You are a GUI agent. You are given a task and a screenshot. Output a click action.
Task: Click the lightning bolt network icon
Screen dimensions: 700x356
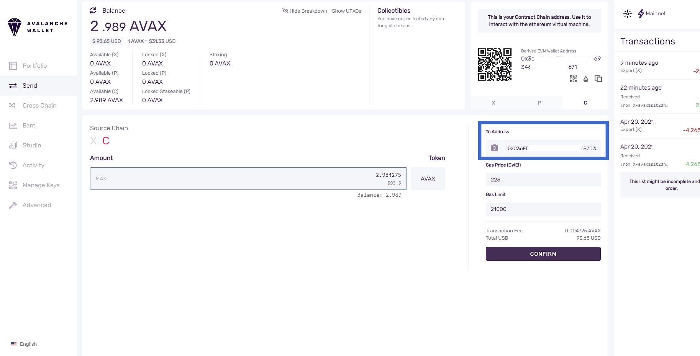tap(641, 14)
